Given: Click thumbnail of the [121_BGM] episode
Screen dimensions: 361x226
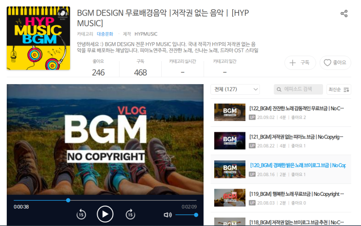Looking at the screenshot, I should click(230, 141).
